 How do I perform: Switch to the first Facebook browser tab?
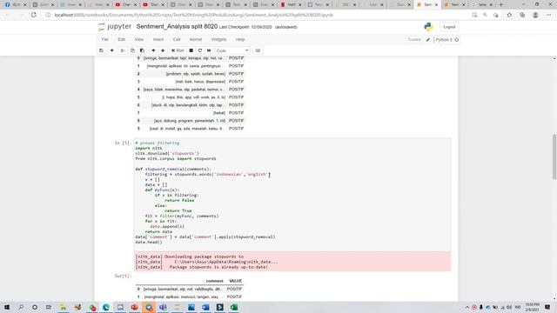pyautogui.click(x=14, y=4)
